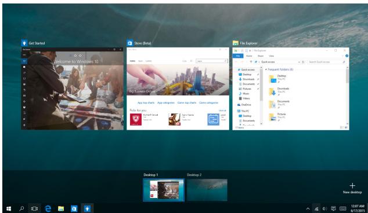Viewport: 368px width, 213px height.
Task: Click the play button on Welcome video
Action: (x=75, y=90)
